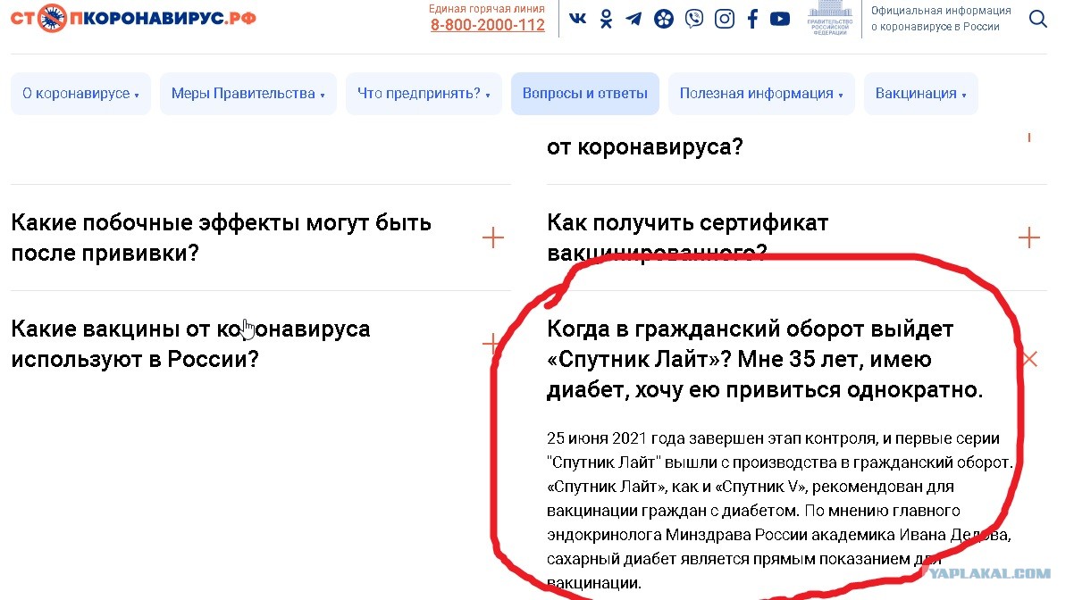Click the СТОПКОРОНАВИРУС.РФ site logo
Image resolution: width=1074 pixels, height=600 pixels.
point(134,17)
